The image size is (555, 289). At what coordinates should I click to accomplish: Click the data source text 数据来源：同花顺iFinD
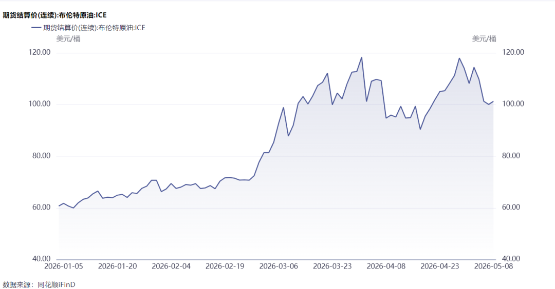coord(39,284)
